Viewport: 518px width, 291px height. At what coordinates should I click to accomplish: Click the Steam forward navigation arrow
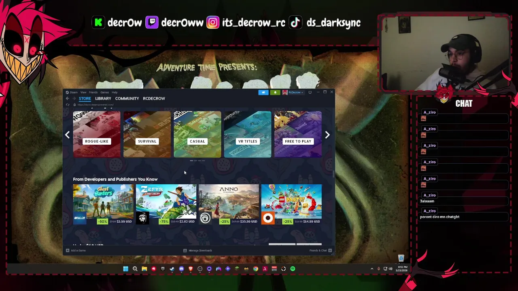pyautogui.click(x=74, y=98)
